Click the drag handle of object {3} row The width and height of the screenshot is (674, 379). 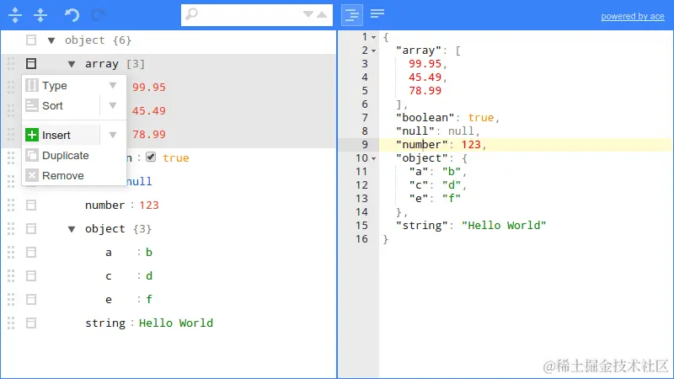pos(11,228)
